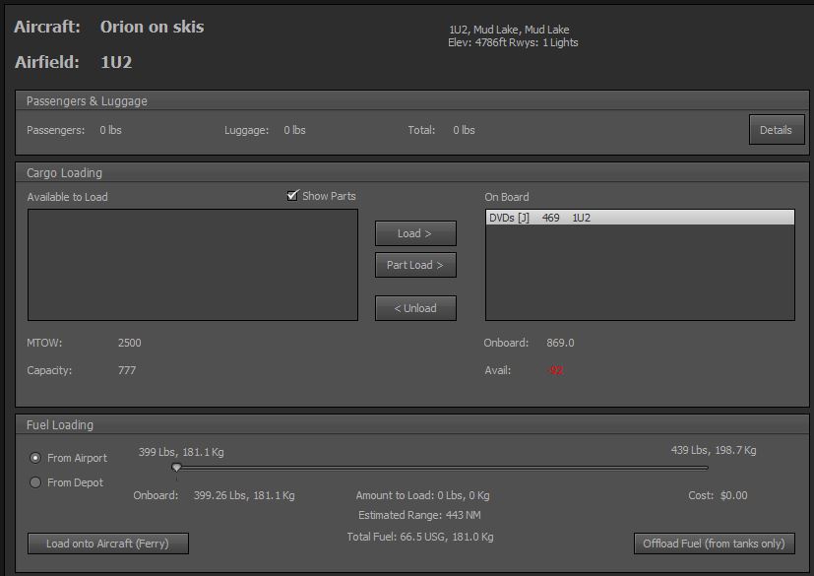
Task: Click the 1U2 airfield code in the header
Action: pyautogui.click(x=116, y=62)
